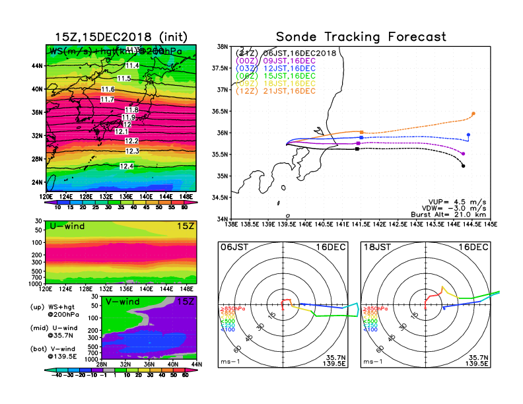Select the black square burst marker on the track
The width and height of the screenshot is (523, 404).
point(357,149)
